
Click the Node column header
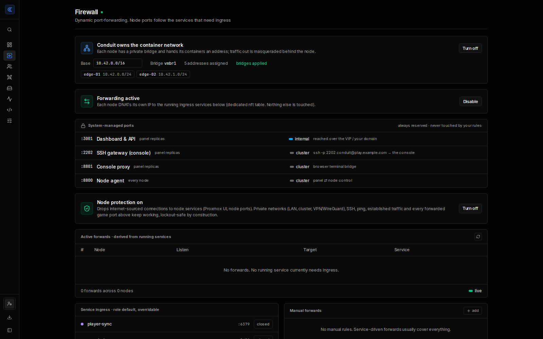tap(100, 250)
